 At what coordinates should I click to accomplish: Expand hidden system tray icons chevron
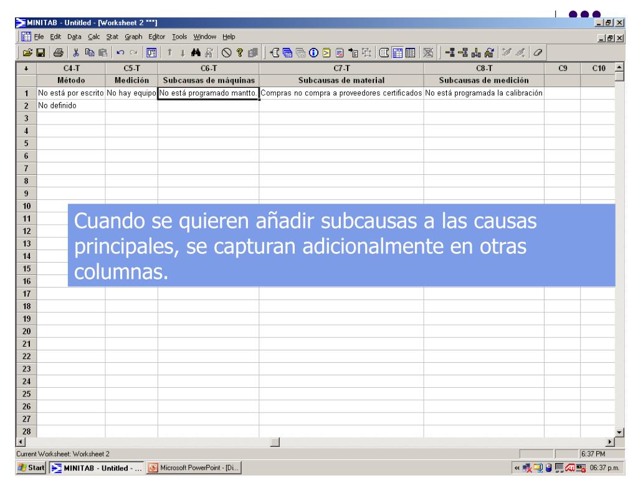pyautogui.click(x=517, y=468)
